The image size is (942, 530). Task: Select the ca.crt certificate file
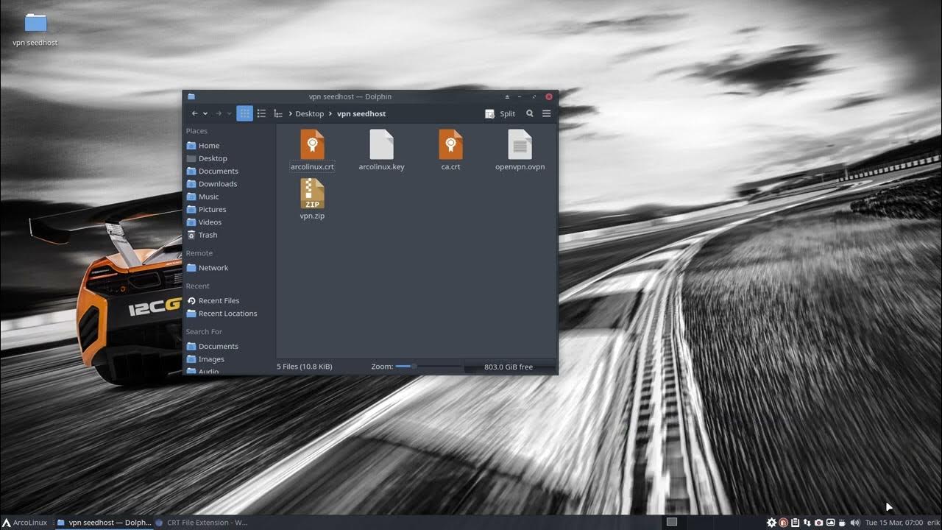(450, 150)
